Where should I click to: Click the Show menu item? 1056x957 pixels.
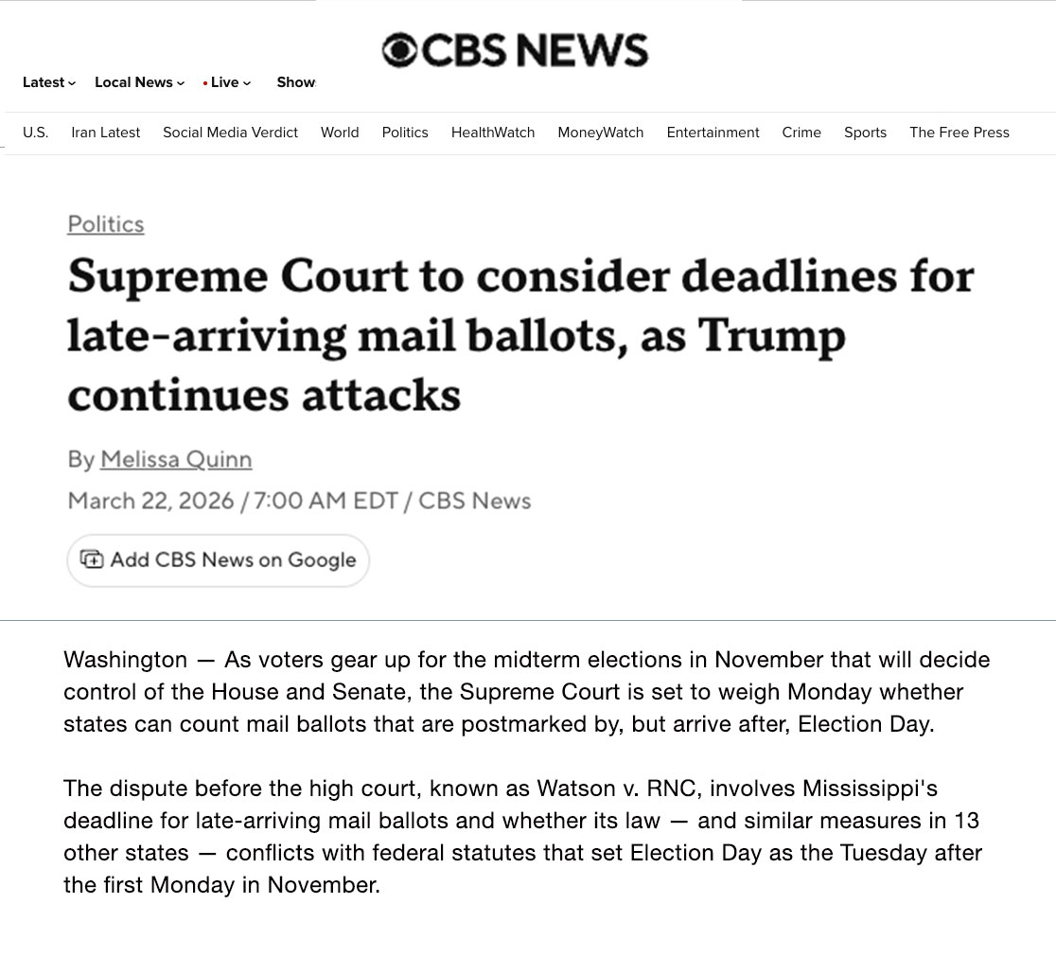pos(295,82)
